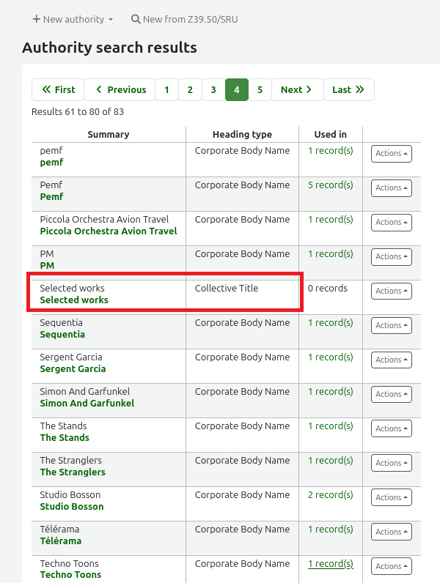Screen dimensions: 440x583
Task: View 1 record(s) used by Techno Toons
Action: (x=330, y=564)
